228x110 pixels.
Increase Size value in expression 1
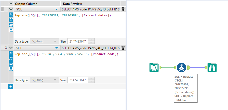[91, 40]
